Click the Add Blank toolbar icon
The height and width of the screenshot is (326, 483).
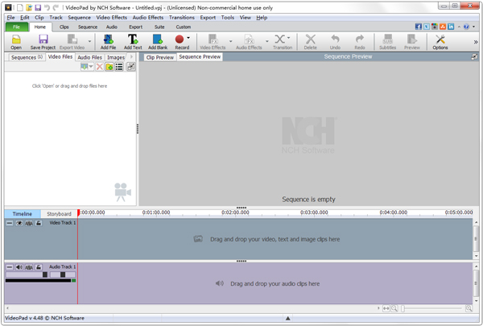[x=158, y=42]
